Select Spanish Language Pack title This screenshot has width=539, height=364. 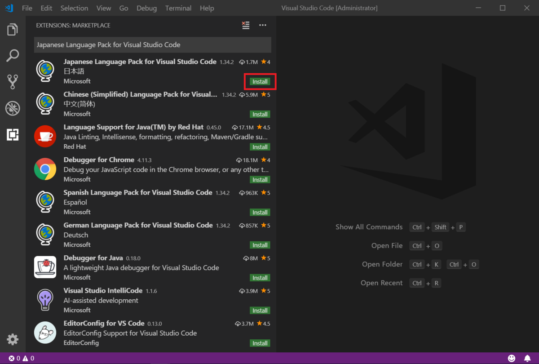(x=138, y=192)
